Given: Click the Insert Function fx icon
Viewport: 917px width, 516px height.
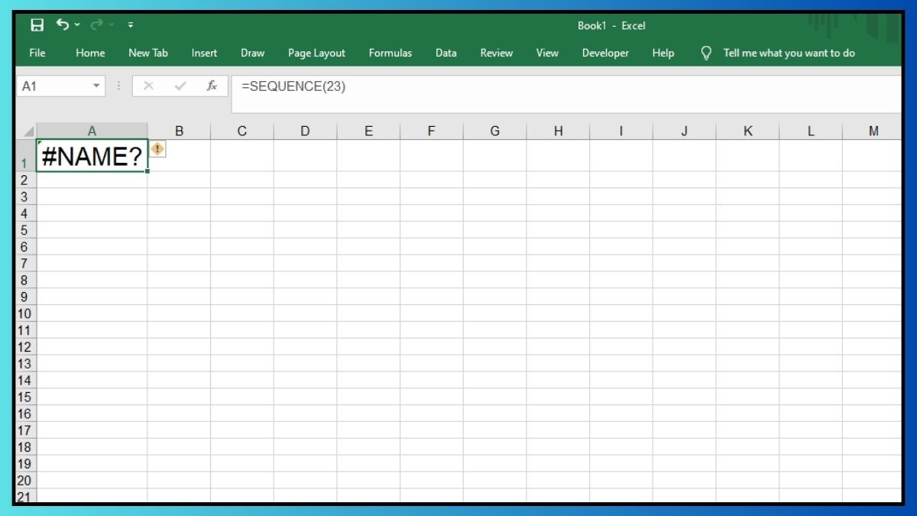Looking at the screenshot, I should (212, 86).
